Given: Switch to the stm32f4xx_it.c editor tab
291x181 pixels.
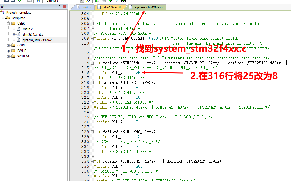Looking at the screenshot, I should click(111, 7).
